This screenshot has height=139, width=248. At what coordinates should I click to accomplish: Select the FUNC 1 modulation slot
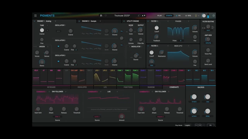120,77
